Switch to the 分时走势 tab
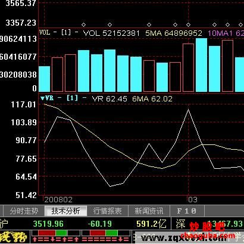The width and height of the screenshot is (244, 244). pos(24,211)
